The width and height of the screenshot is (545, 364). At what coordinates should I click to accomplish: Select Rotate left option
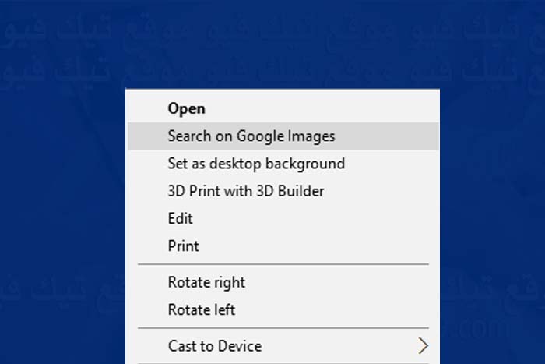283,309
